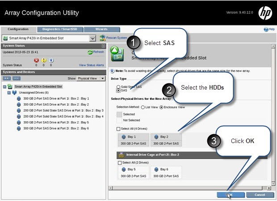The image size is (277, 201).
Task: Toggle the Bay 2 300 GB drive tile
Action: (x=166, y=140)
